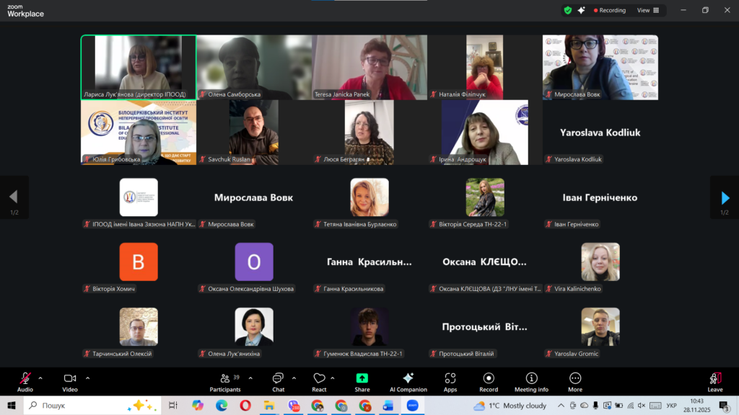Viewport: 739px width, 415px height.
Task: Unmute microphone with Audio button
Action: tap(25, 381)
